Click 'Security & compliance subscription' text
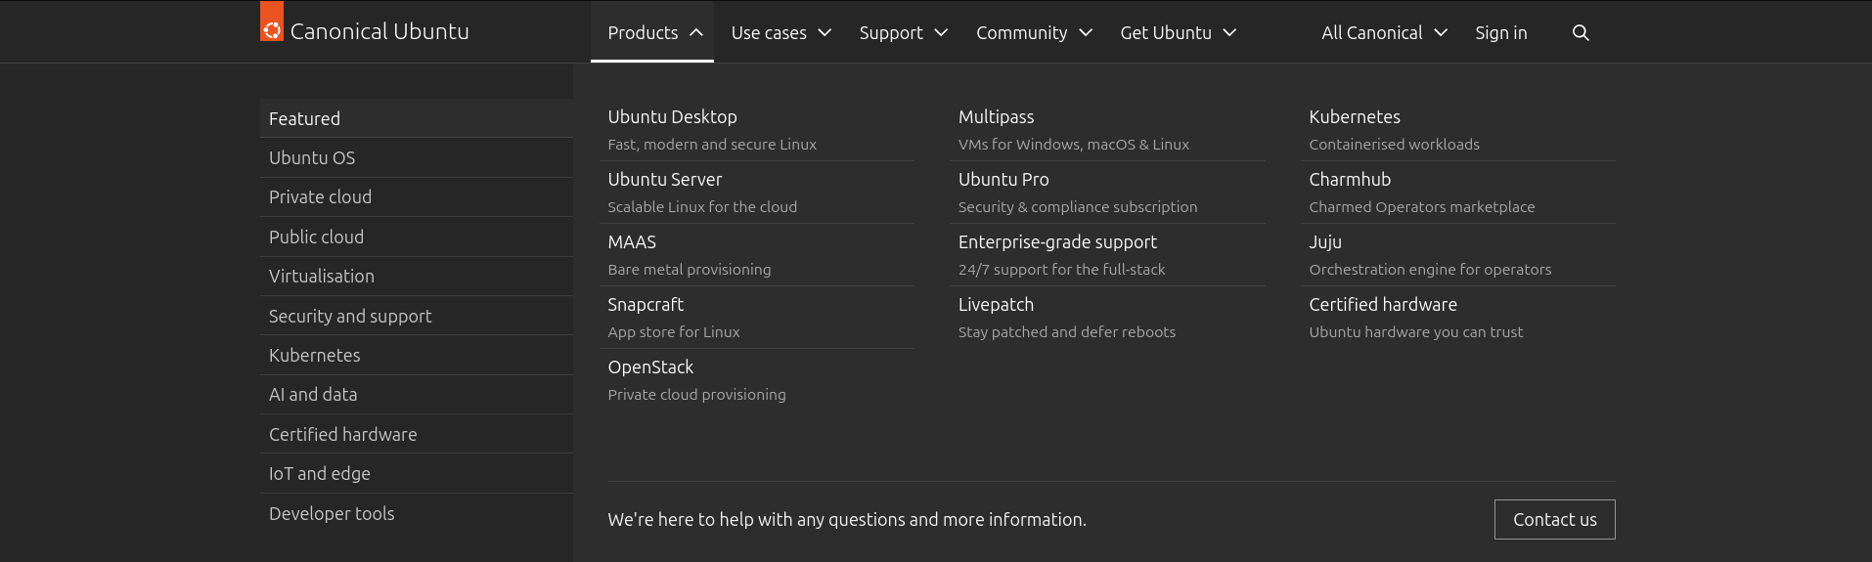This screenshot has width=1872, height=562. click(1078, 206)
